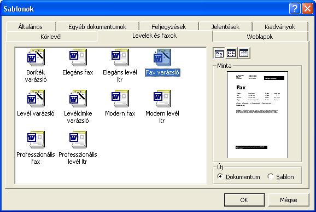Select the Modern fax template icon
The width and height of the screenshot is (316, 212).
(x=120, y=99)
